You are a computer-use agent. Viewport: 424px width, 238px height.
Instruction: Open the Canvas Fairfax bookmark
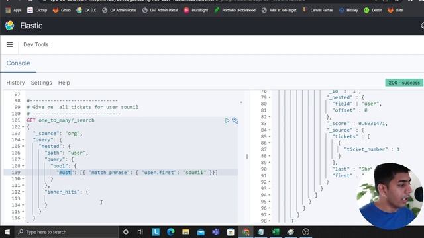[317, 10]
